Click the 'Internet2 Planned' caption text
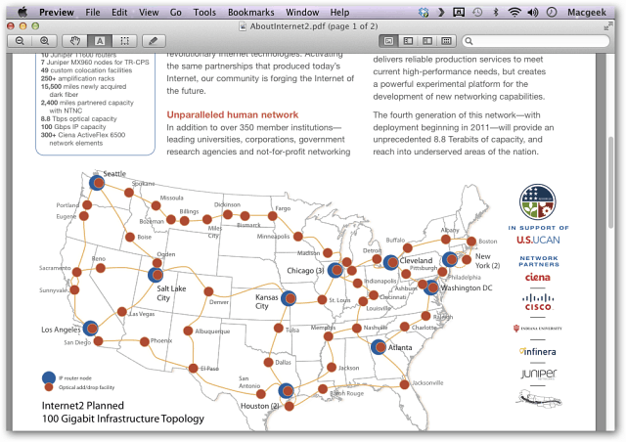This screenshot has height=442, width=626. [x=82, y=405]
